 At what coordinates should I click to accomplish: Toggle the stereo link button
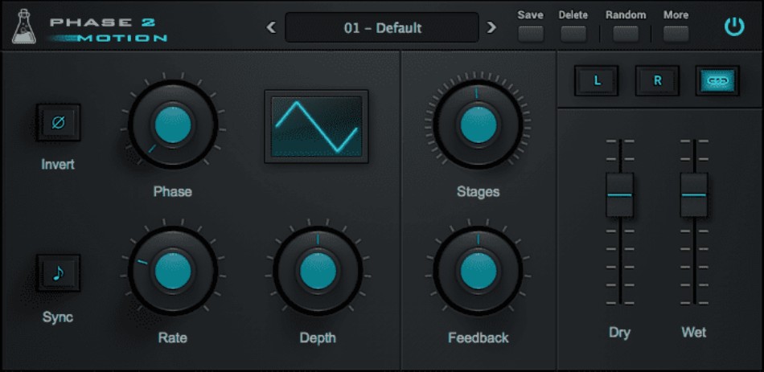(717, 81)
